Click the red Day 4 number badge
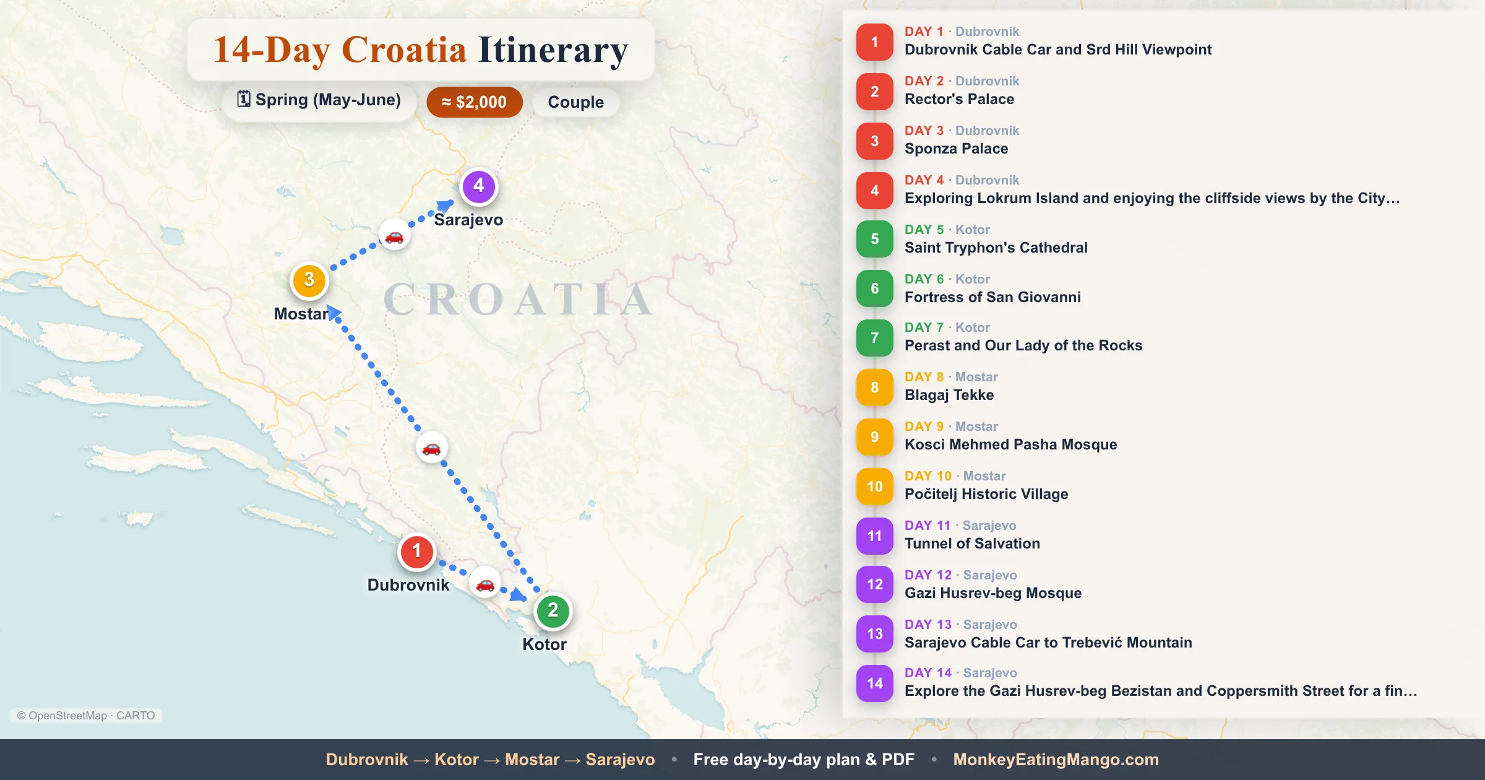 tap(875, 191)
